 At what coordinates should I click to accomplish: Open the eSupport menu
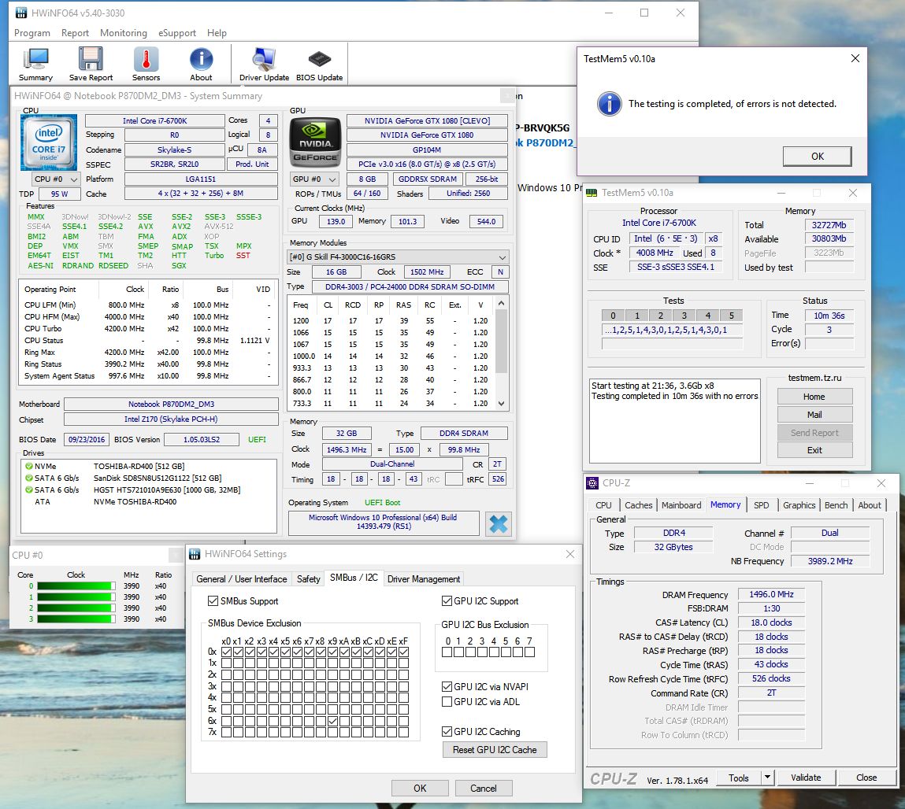point(177,33)
